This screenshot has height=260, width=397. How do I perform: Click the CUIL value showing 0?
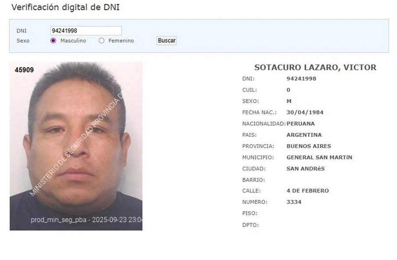pyautogui.click(x=289, y=90)
